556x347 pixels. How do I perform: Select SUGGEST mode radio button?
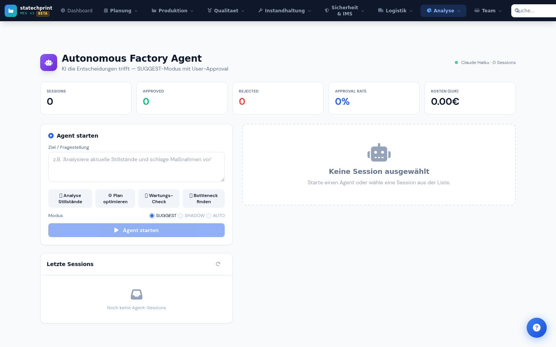pyautogui.click(x=152, y=216)
